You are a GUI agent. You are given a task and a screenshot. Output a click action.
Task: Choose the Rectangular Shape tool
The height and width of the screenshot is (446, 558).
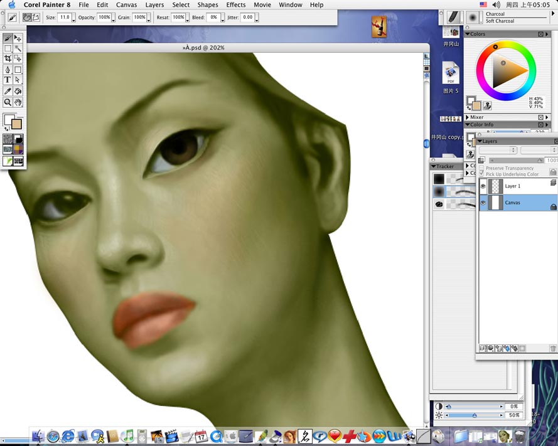point(18,70)
